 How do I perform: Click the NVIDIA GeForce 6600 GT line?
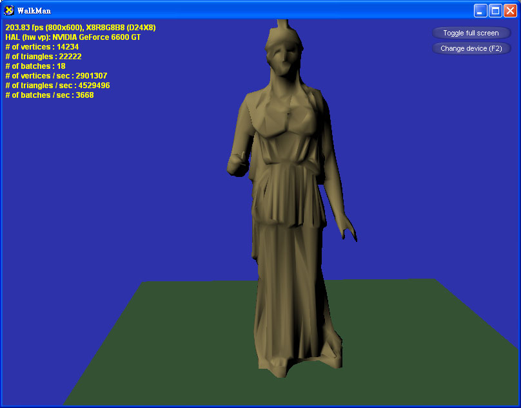click(73, 37)
